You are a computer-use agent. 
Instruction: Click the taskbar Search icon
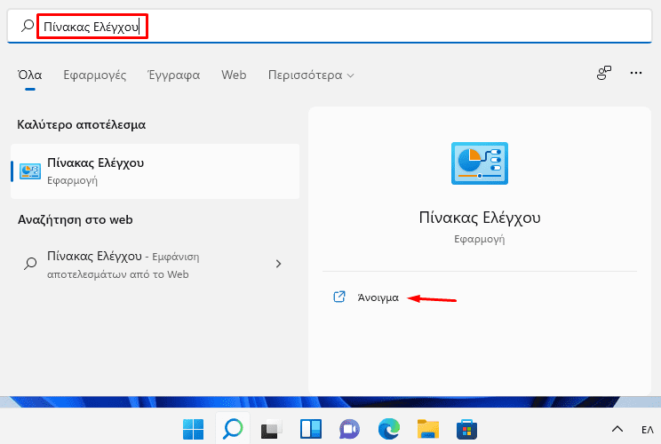pyautogui.click(x=233, y=429)
